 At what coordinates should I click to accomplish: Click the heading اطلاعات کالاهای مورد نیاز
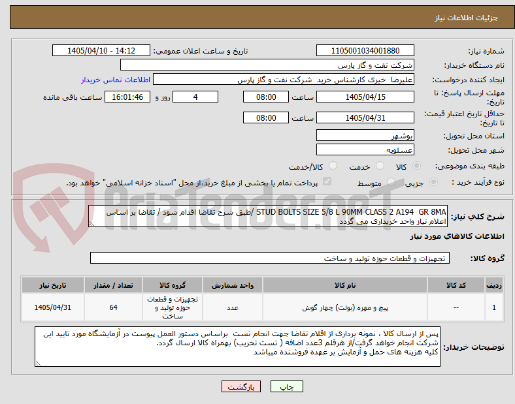457,236
